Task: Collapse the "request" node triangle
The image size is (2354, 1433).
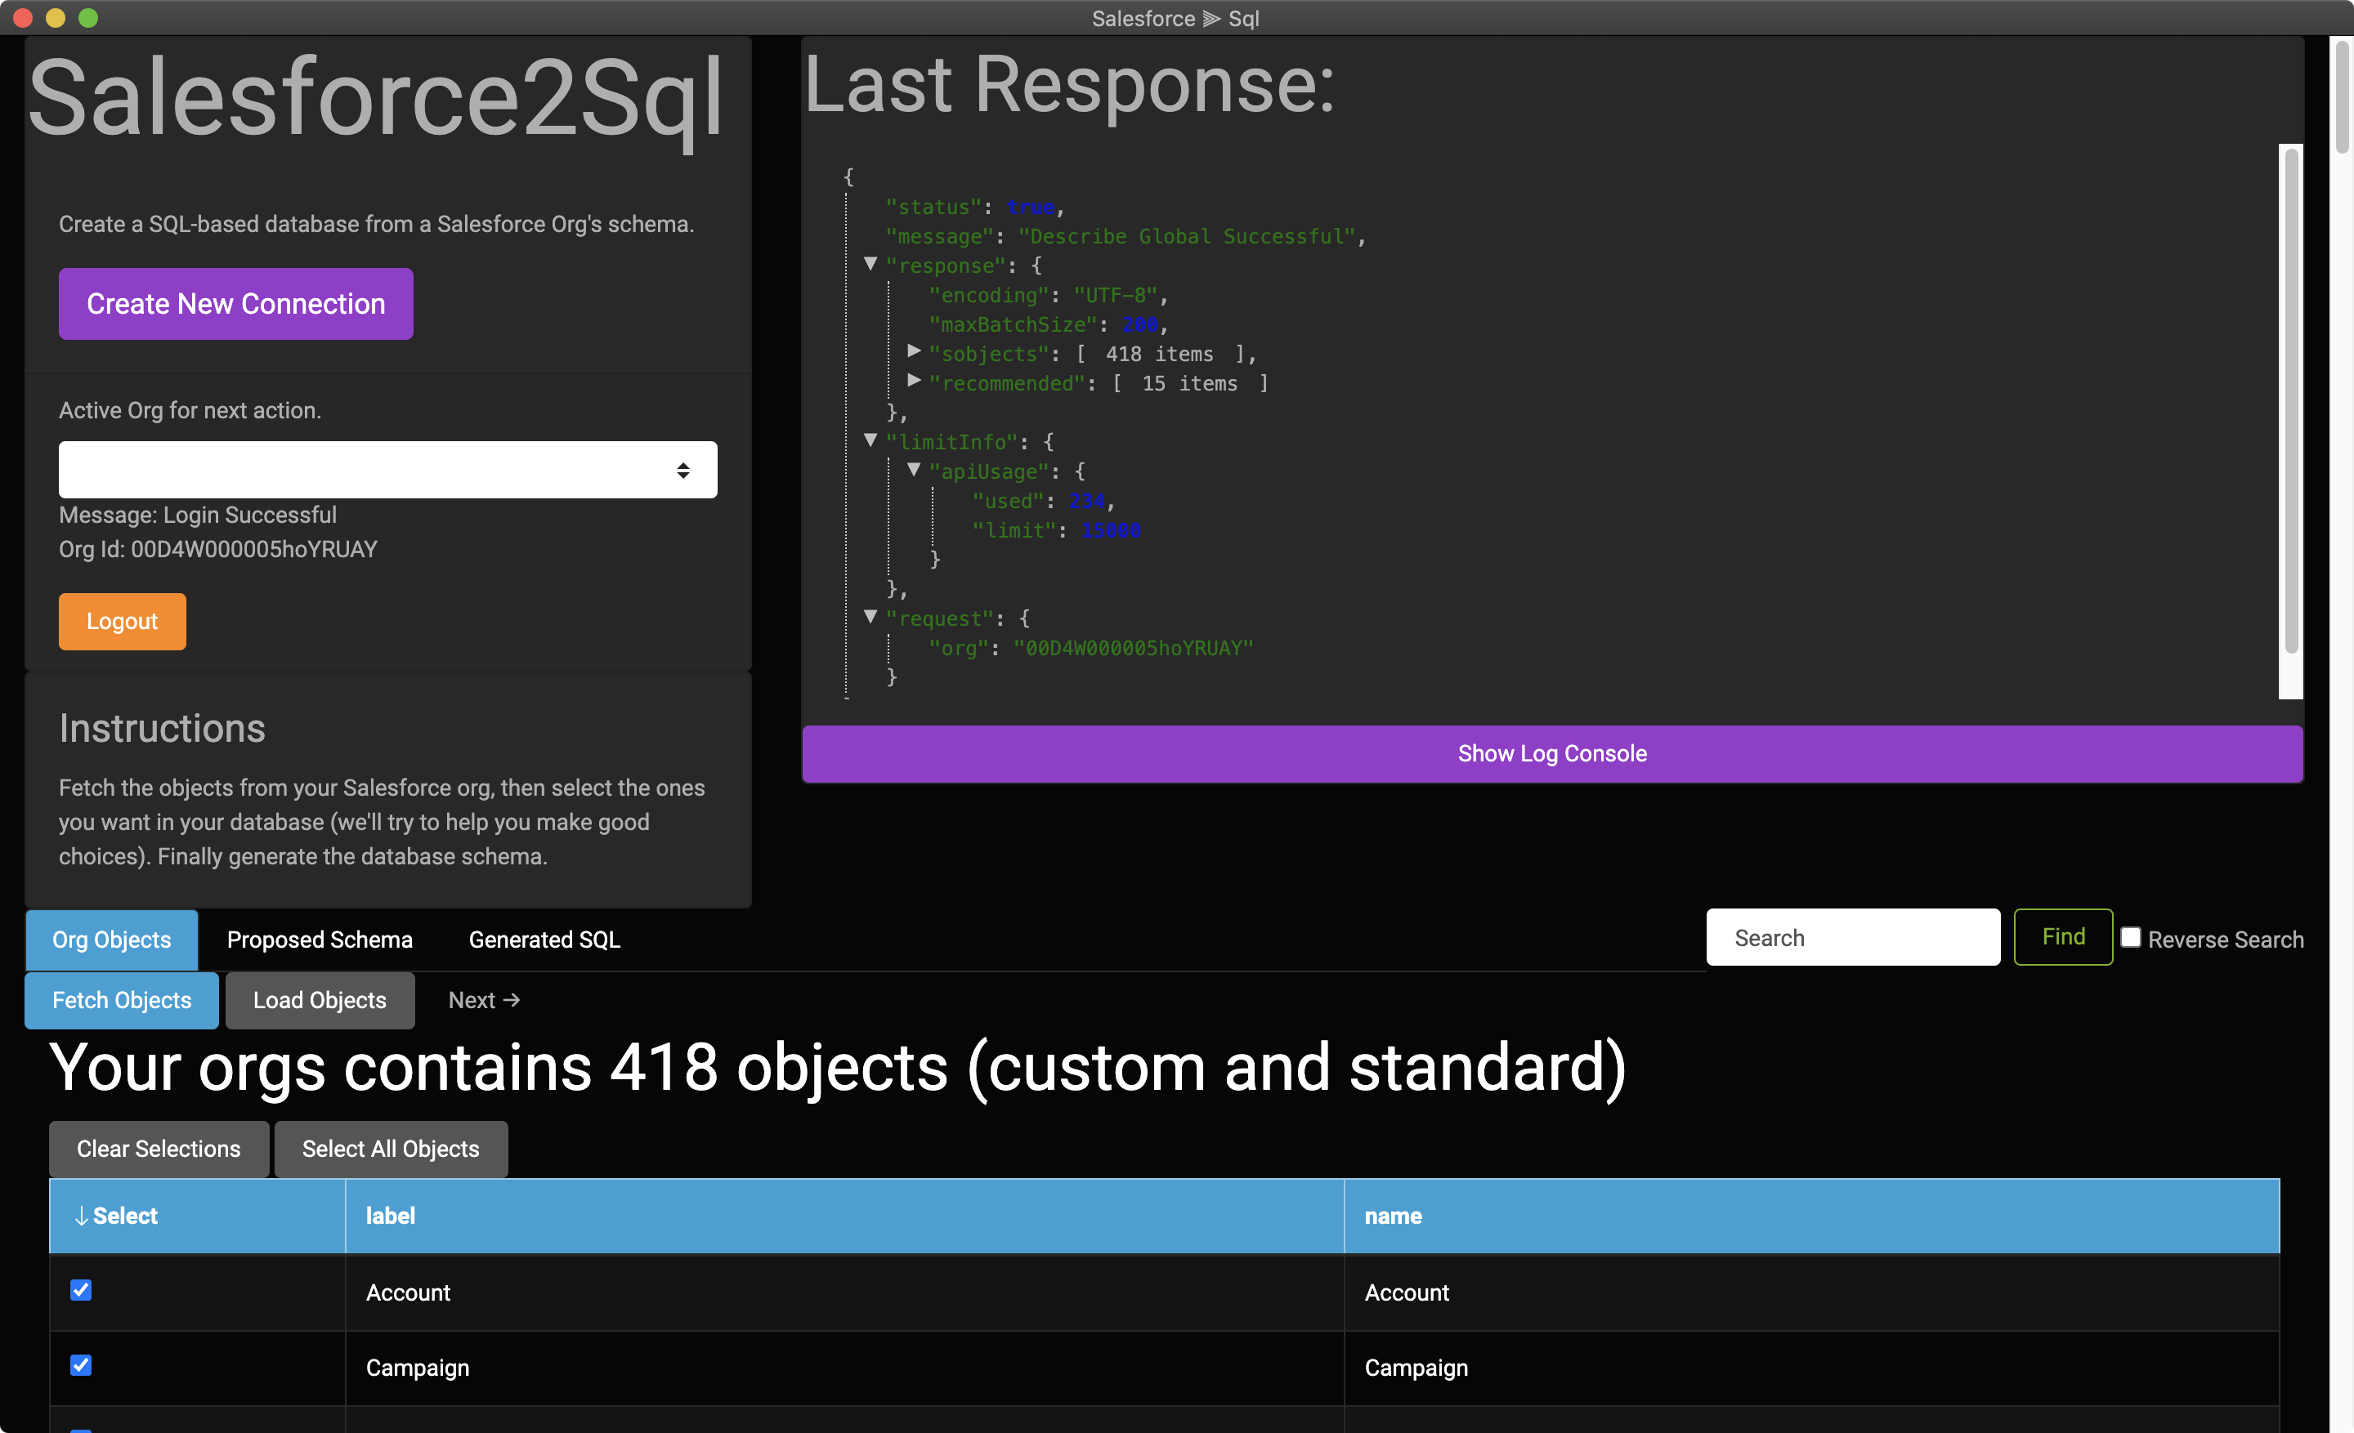Action: (870, 617)
